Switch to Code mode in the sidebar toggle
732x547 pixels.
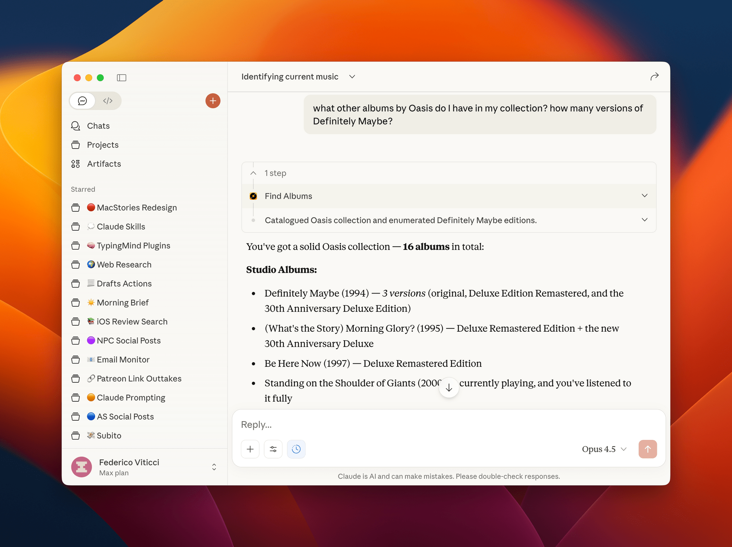[108, 101]
